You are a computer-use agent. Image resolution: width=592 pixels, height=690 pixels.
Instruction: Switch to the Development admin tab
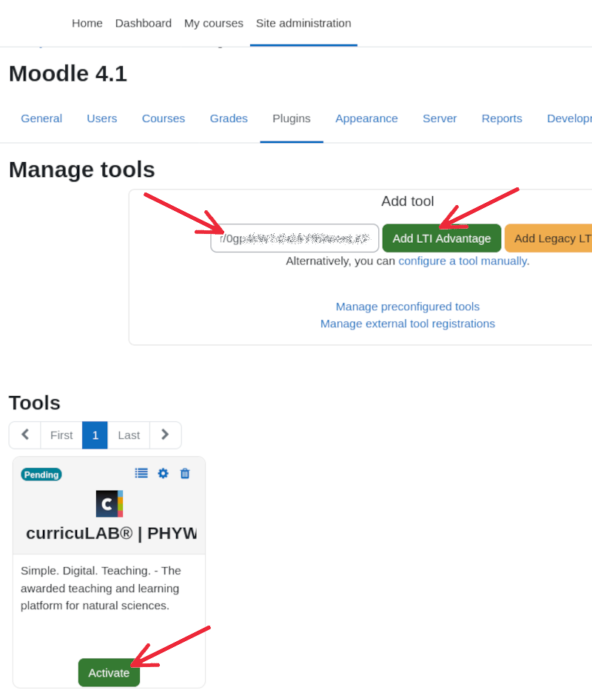pyautogui.click(x=569, y=118)
